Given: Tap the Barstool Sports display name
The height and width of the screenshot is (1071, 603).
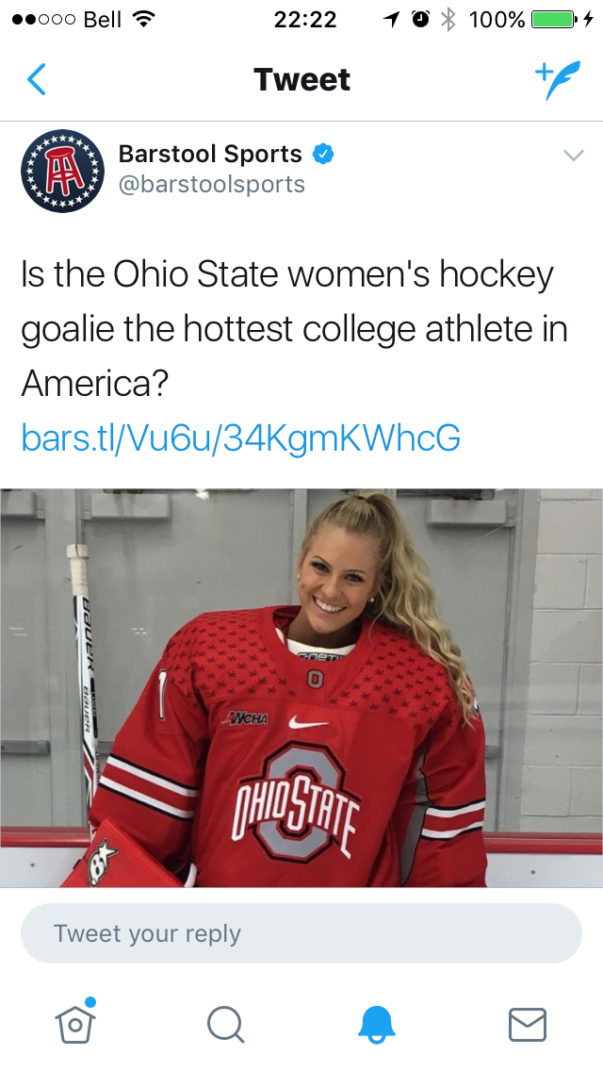Looking at the screenshot, I should coord(210,154).
